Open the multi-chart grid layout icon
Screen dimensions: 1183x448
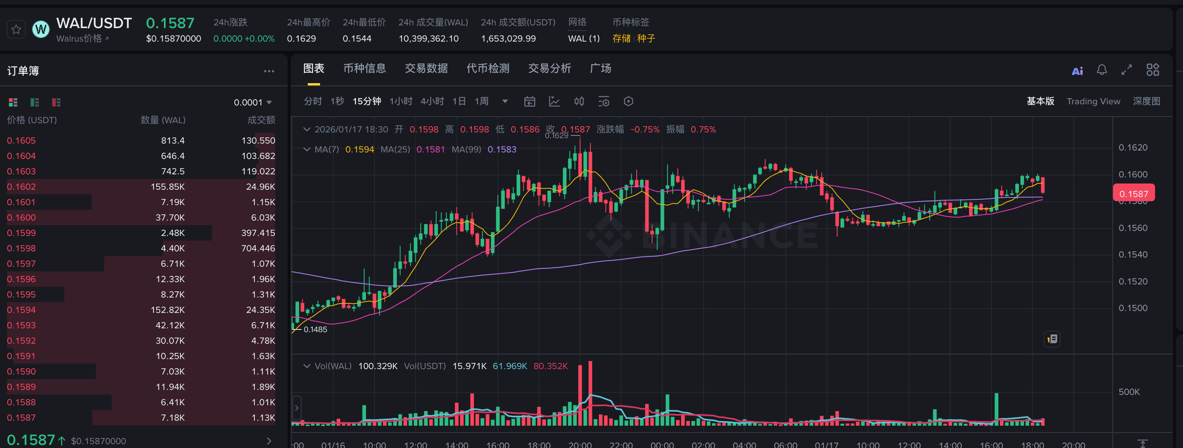tap(1152, 70)
